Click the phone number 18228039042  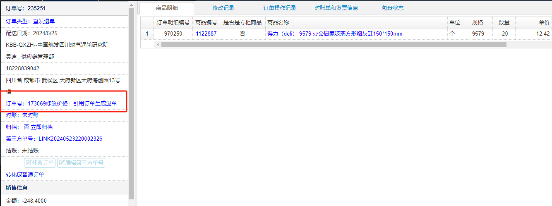pos(22,68)
